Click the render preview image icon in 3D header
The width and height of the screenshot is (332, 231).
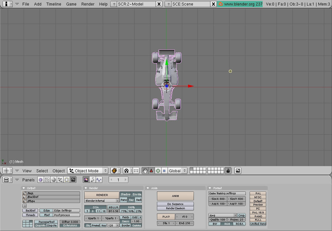tap(238, 171)
